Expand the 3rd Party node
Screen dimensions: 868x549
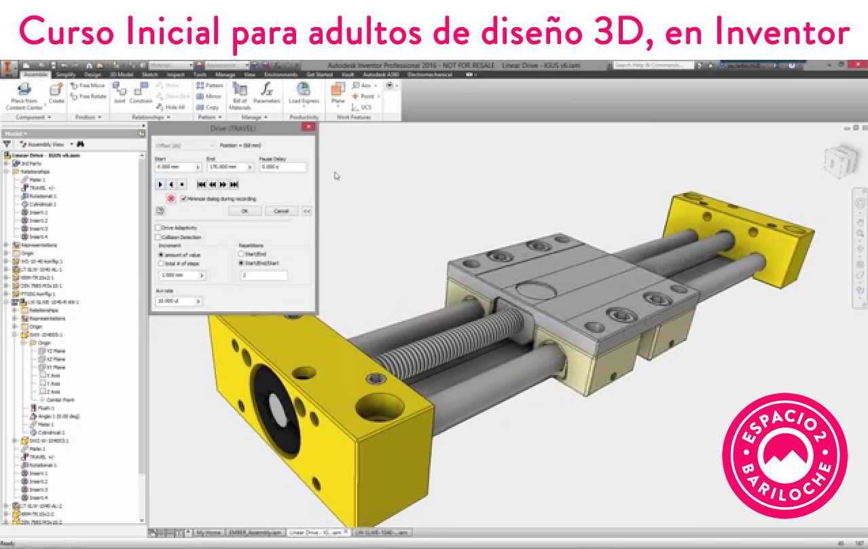coord(6,163)
